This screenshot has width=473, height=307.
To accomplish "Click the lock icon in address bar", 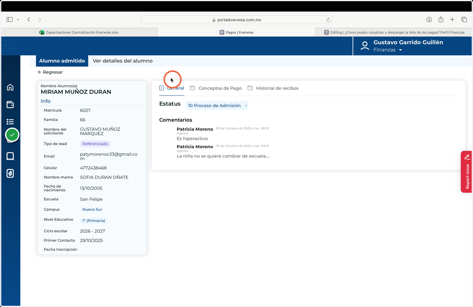I will point(214,20).
